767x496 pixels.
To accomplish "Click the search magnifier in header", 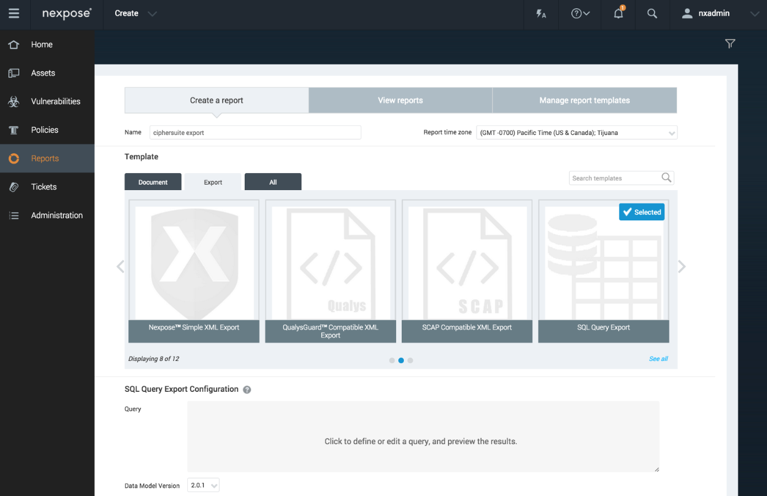I will click(652, 13).
